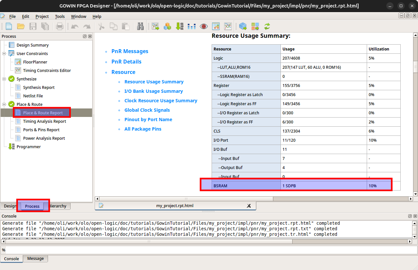Click the Open folder toolbar icon

[21, 26]
